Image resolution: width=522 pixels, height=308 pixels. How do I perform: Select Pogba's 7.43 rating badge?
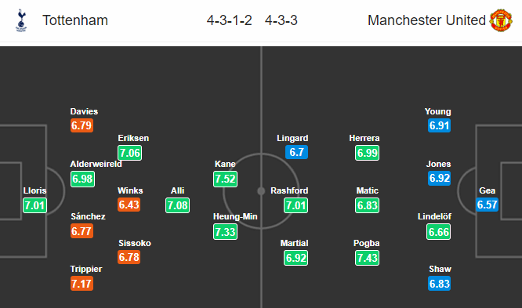coord(367,258)
